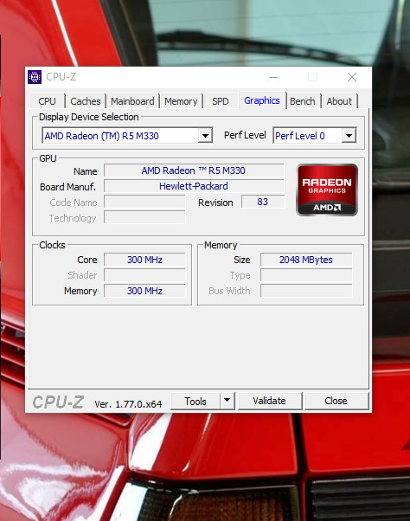The height and width of the screenshot is (521, 410).
Task: Click the Display Device Selection group label
Action: pyautogui.click(x=88, y=117)
